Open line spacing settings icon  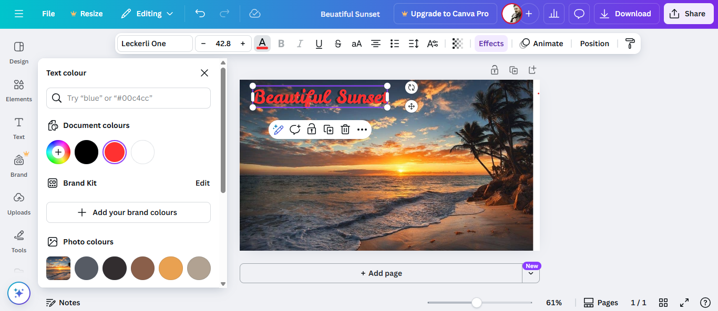click(x=414, y=44)
